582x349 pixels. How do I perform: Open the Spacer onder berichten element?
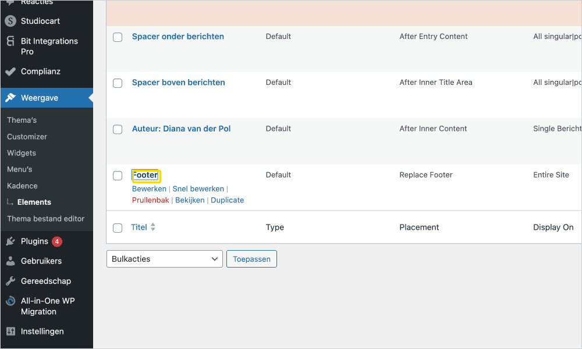tap(178, 36)
